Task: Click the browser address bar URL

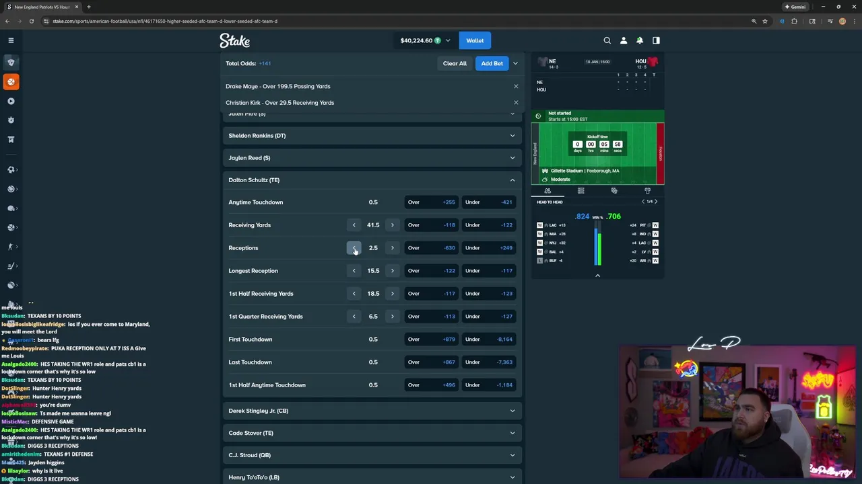Action: click(165, 21)
